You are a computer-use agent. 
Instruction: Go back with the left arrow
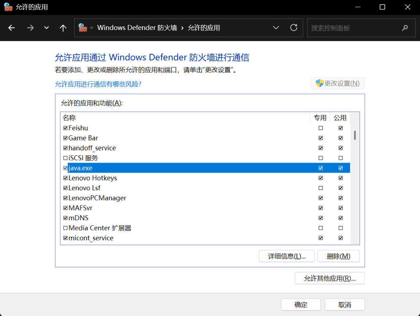11,28
